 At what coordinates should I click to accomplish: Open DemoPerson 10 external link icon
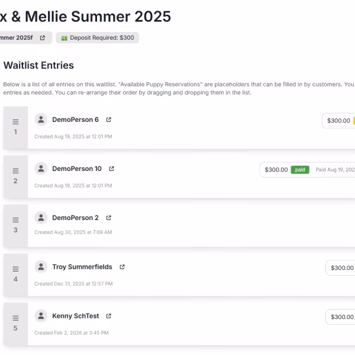tap(112, 169)
